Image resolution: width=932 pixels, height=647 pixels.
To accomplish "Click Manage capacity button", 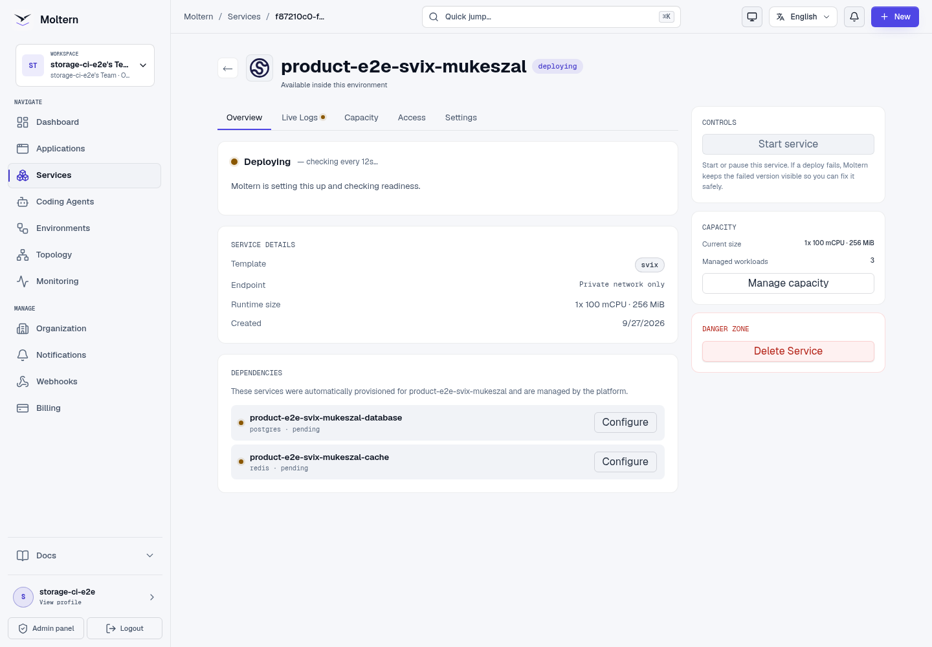I will [788, 283].
